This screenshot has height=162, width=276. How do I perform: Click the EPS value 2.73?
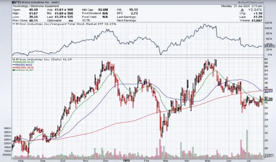(x=134, y=13)
